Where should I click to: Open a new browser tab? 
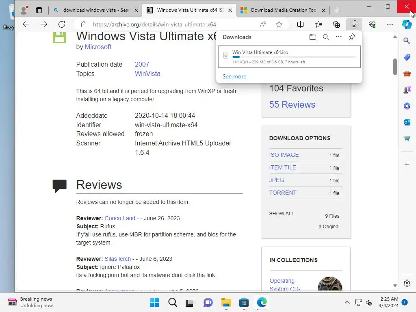(x=337, y=10)
